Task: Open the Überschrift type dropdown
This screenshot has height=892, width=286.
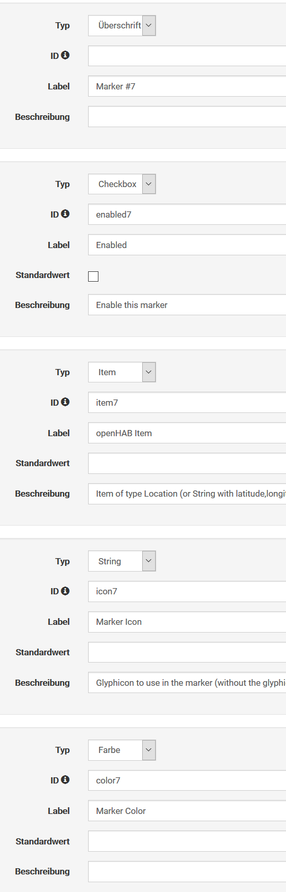Action: click(x=122, y=25)
